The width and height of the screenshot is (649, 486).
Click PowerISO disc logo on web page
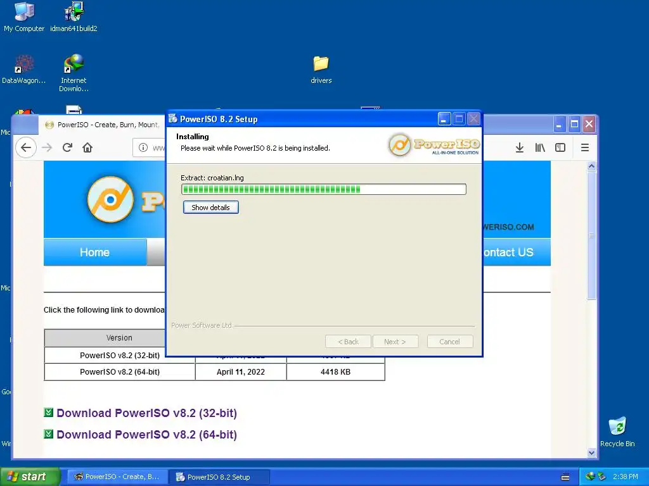point(110,199)
